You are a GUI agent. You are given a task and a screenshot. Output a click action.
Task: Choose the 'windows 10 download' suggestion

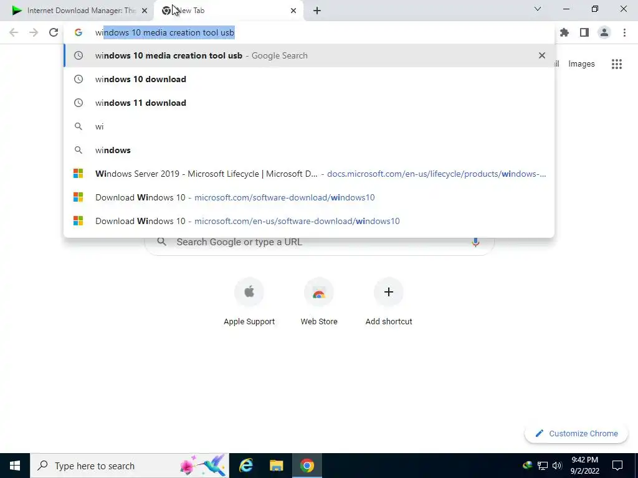[x=309, y=79]
